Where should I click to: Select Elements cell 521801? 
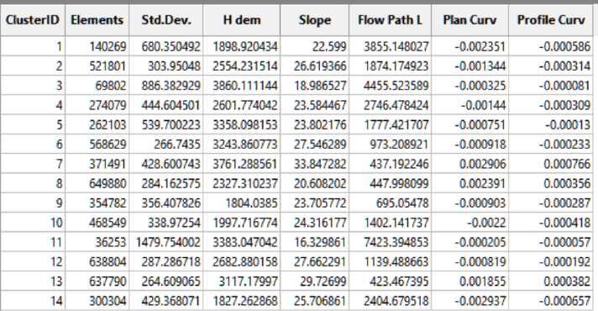(97, 66)
